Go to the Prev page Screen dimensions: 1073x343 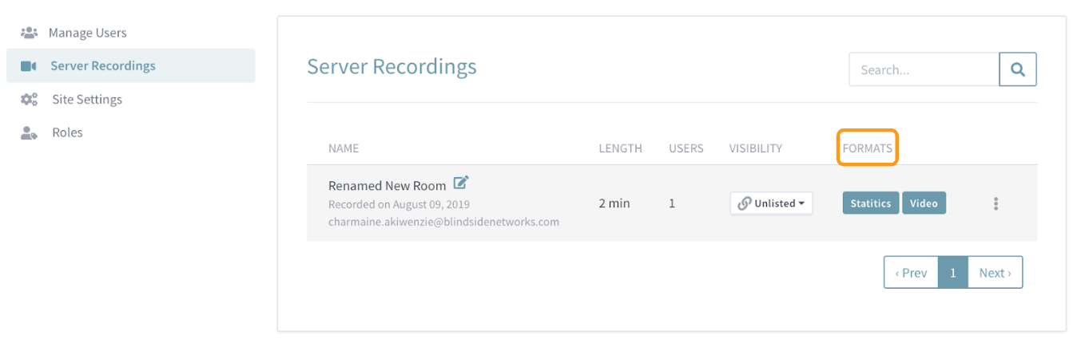[911, 273]
